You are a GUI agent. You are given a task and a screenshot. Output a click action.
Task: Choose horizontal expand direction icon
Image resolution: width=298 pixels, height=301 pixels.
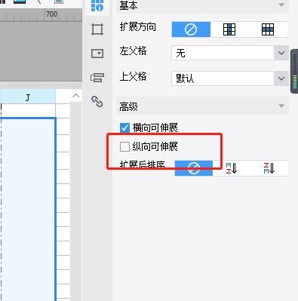point(268,29)
